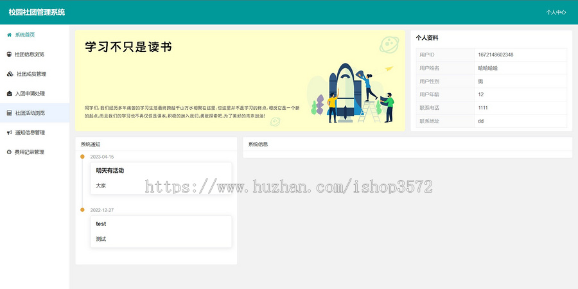This screenshot has height=289, width=578.
Task: Select 入团申请处理 in the sidebar
Action: point(35,94)
